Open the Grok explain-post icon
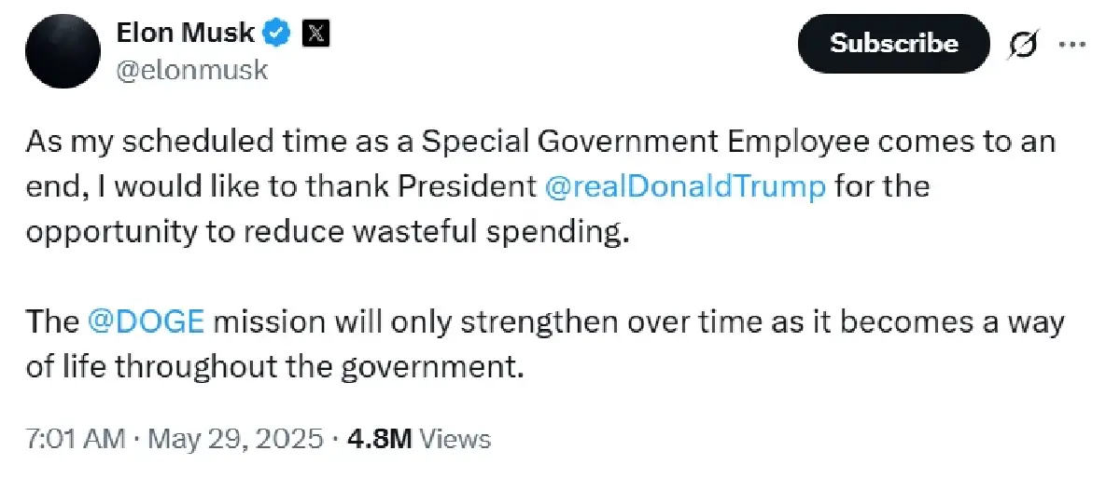This screenshot has height=478, width=1120. pyautogui.click(x=1024, y=44)
